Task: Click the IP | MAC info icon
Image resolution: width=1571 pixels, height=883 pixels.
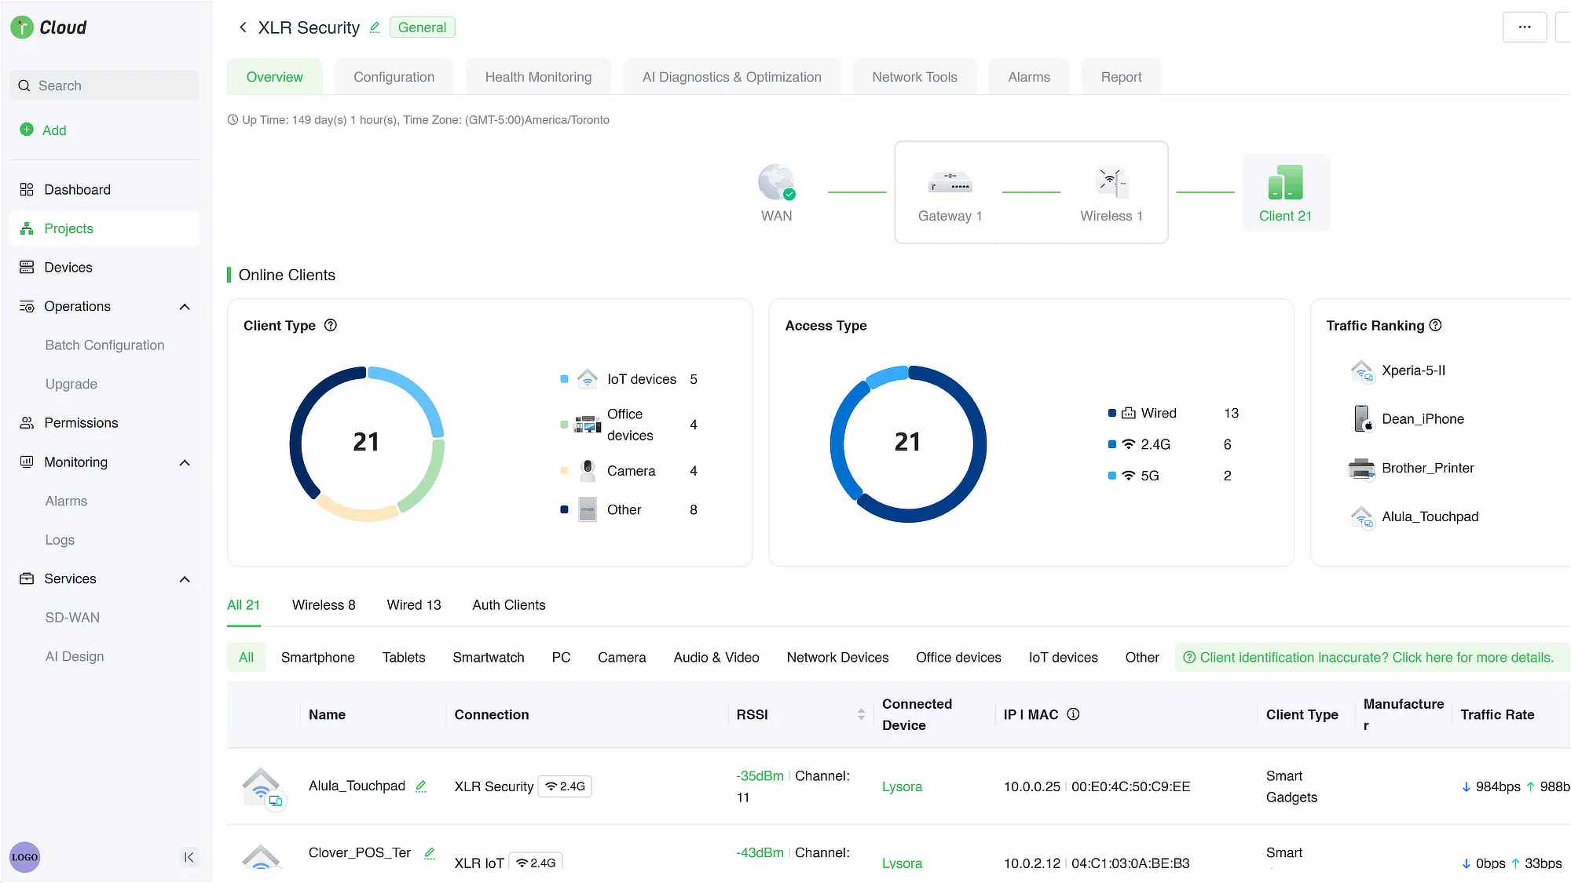Action: (1073, 714)
